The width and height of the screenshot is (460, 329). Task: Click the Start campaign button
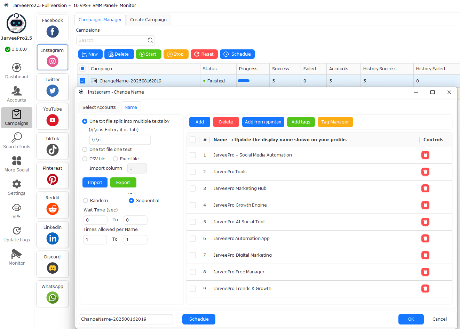click(x=149, y=54)
